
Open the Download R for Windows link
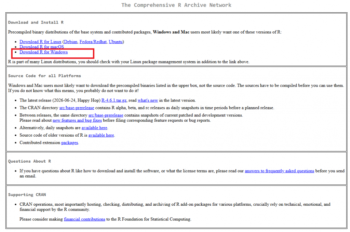coord(43,52)
